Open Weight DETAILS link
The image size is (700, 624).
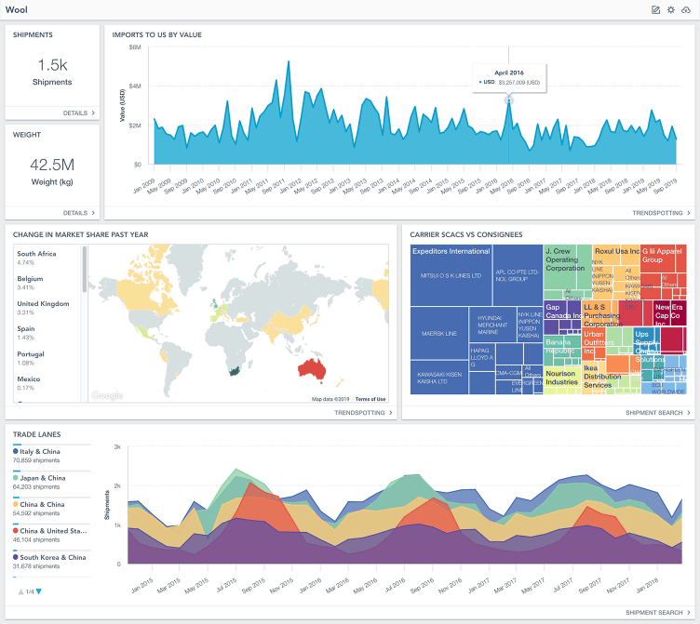pyautogui.click(x=79, y=213)
